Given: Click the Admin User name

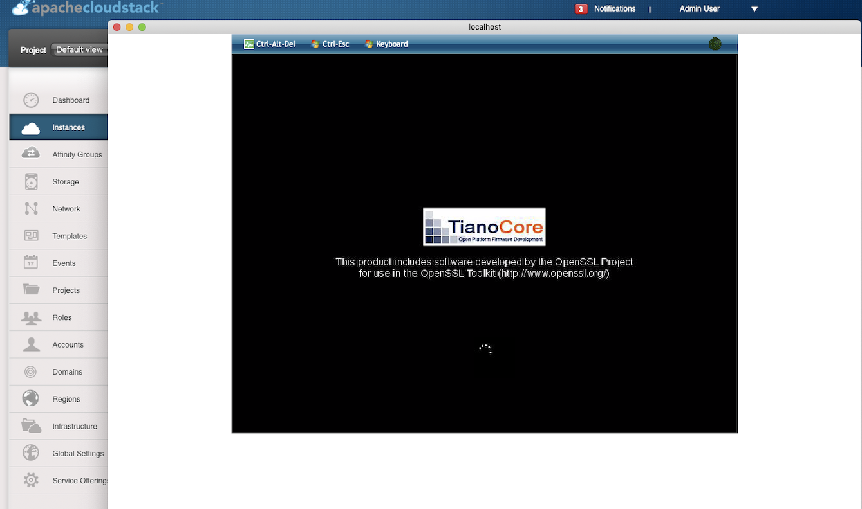Looking at the screenshot, I should coord(699,9).
